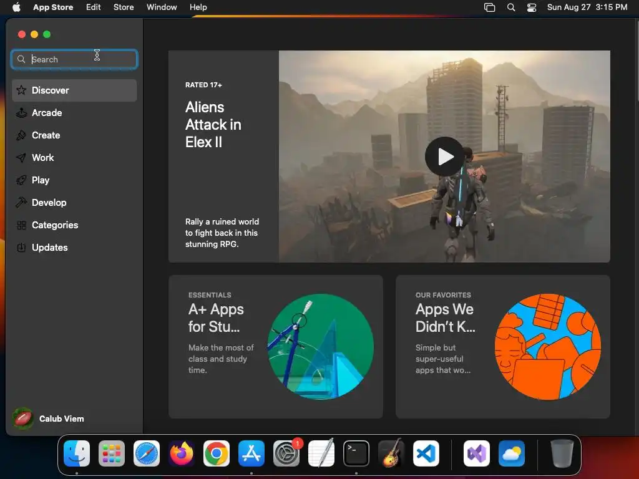Image resolution: width=639 pixels, height=479 pixels.
Task: Show available Updates
Action: pos(75,247)
